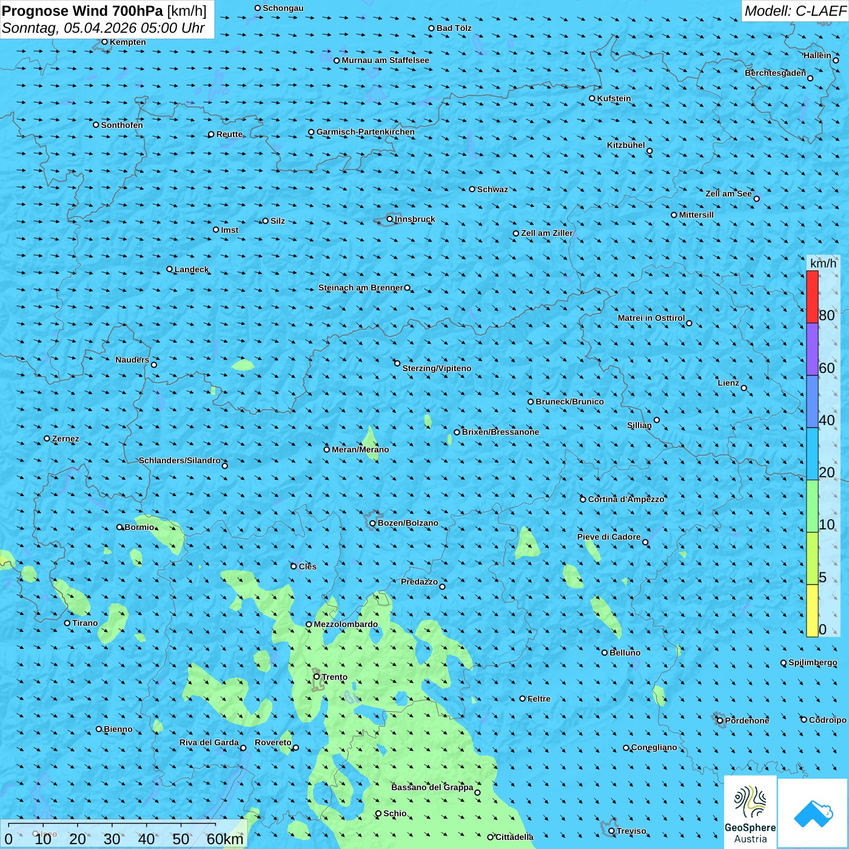Click the 'Bienno' town label
849x849 pixels.
coord(118,729)
